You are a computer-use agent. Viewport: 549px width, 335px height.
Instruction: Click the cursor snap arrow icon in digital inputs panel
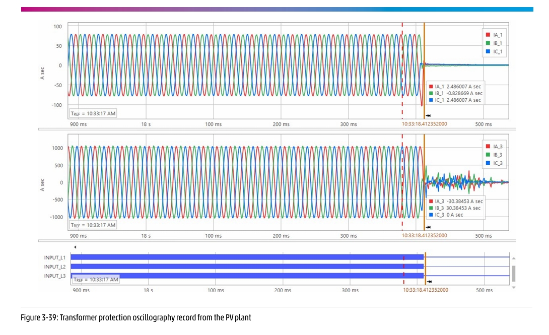tap(430, 281)
